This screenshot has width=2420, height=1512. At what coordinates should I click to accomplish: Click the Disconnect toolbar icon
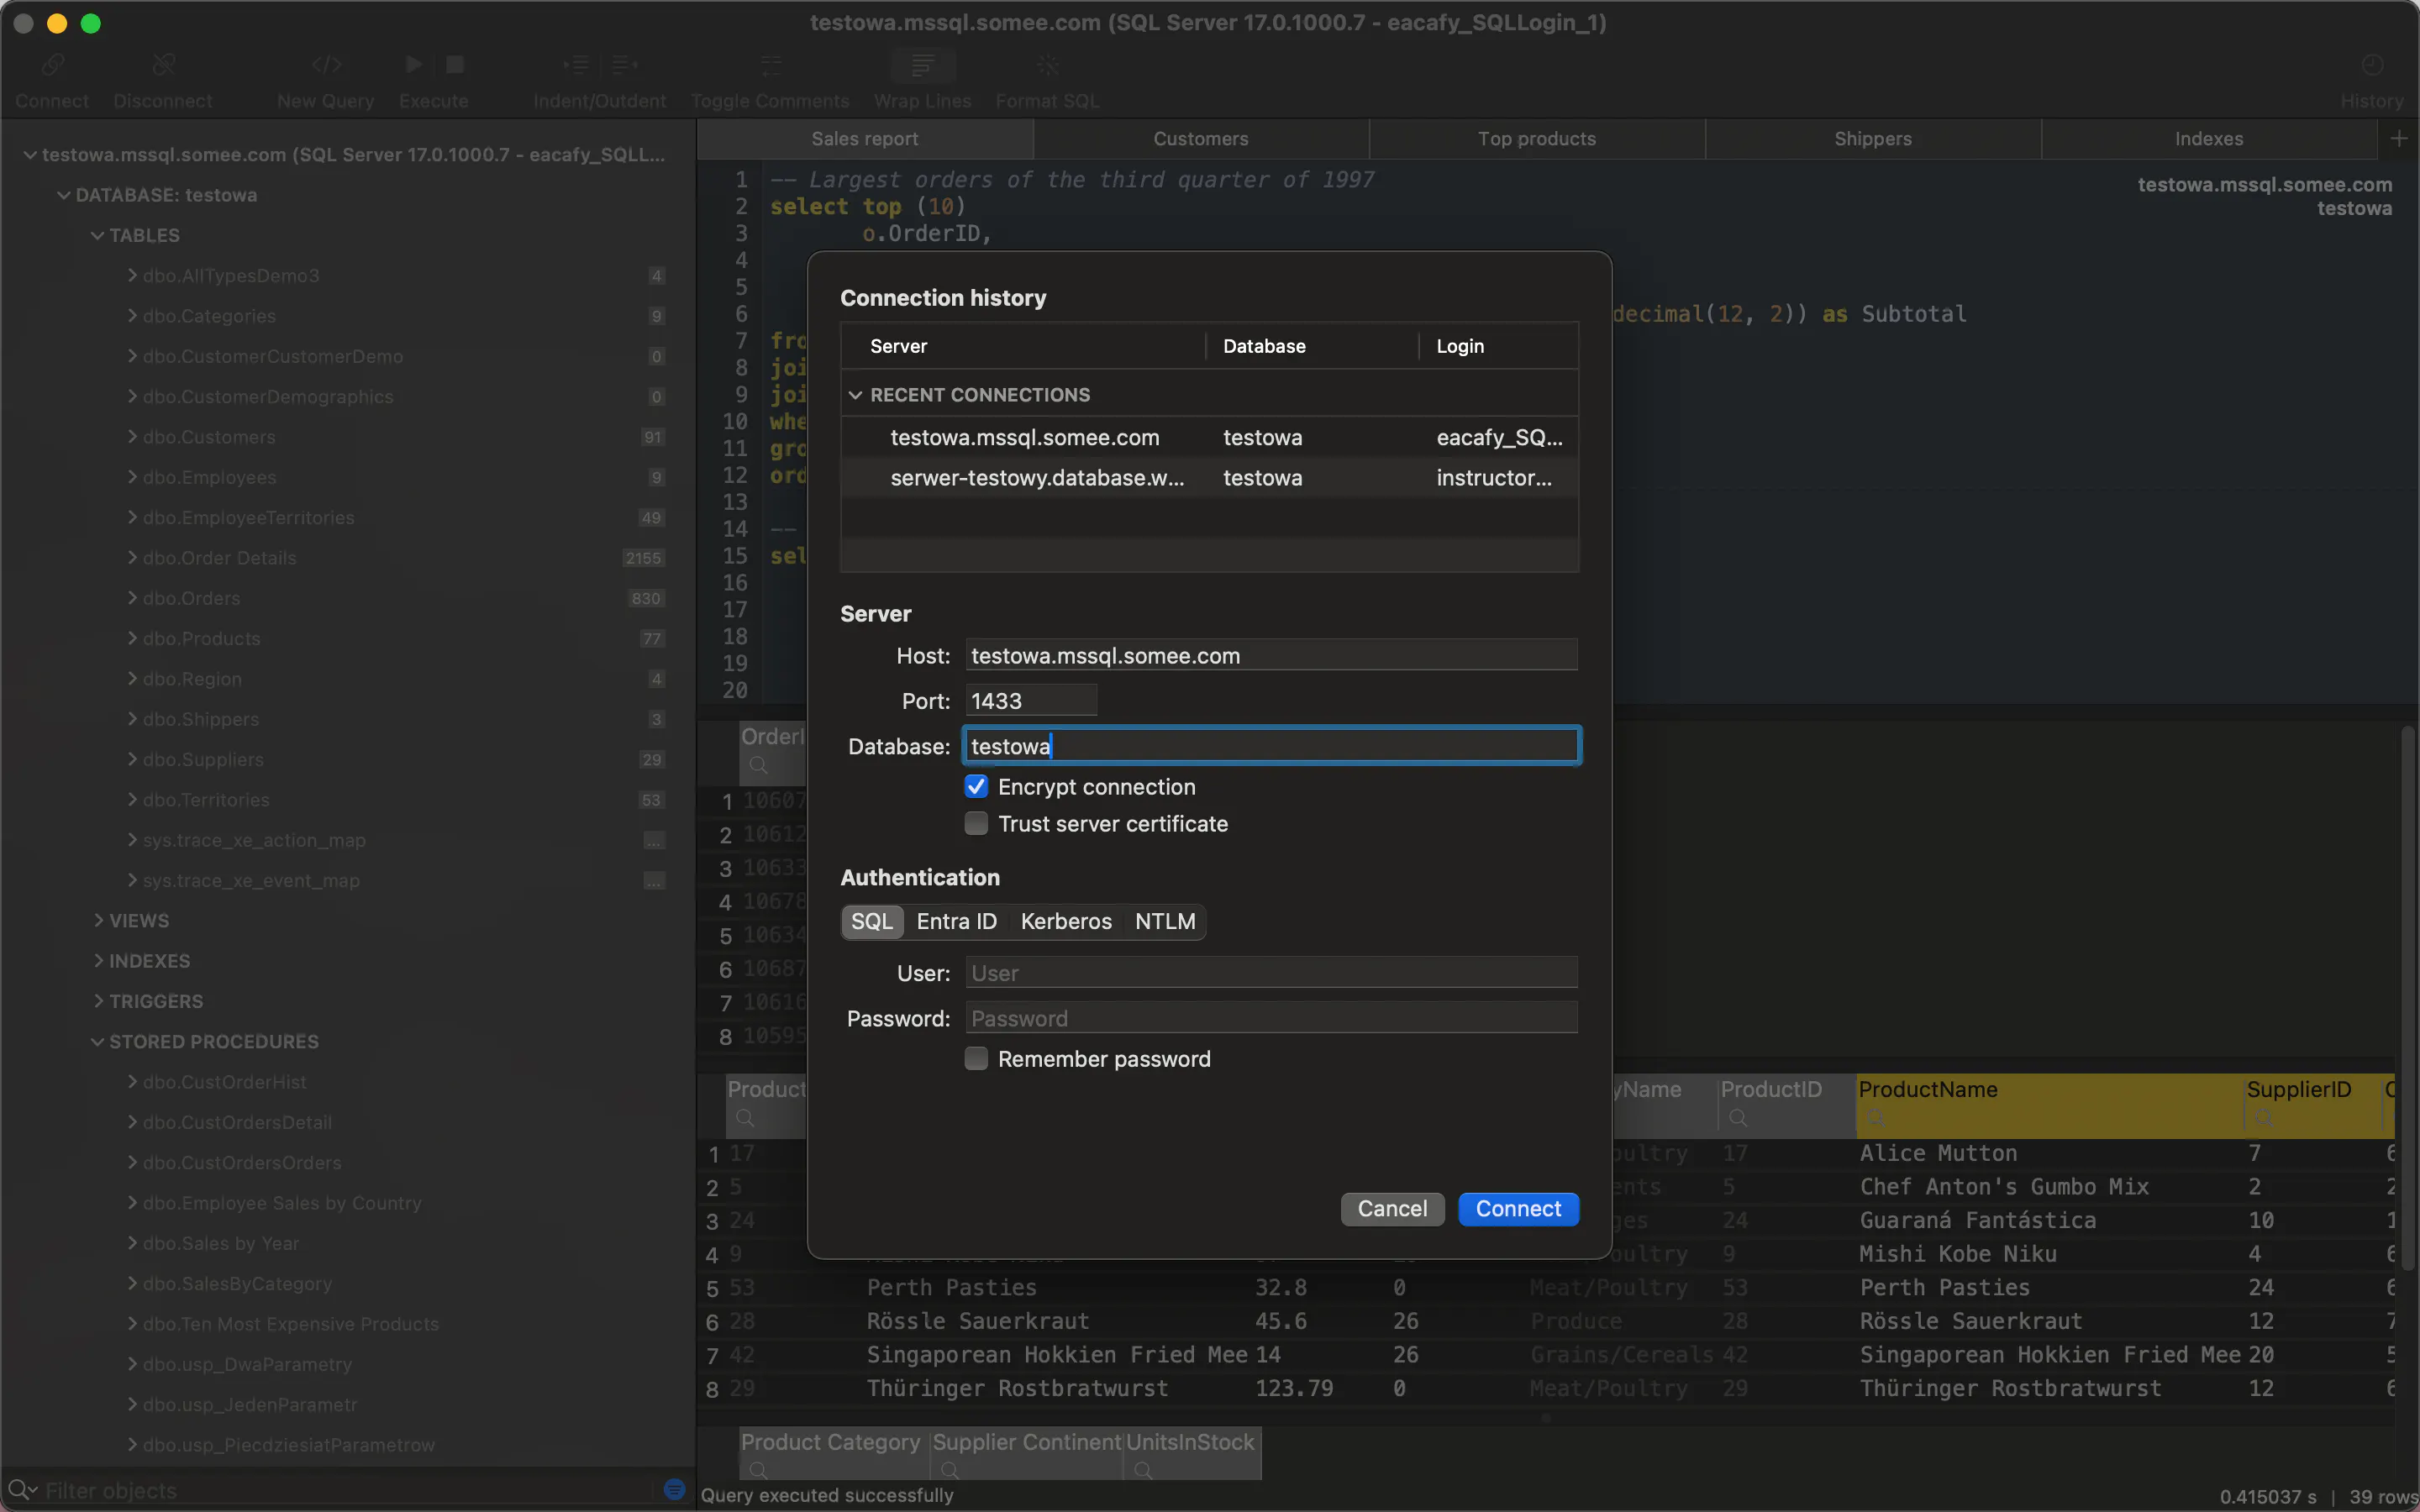(163, 66)
